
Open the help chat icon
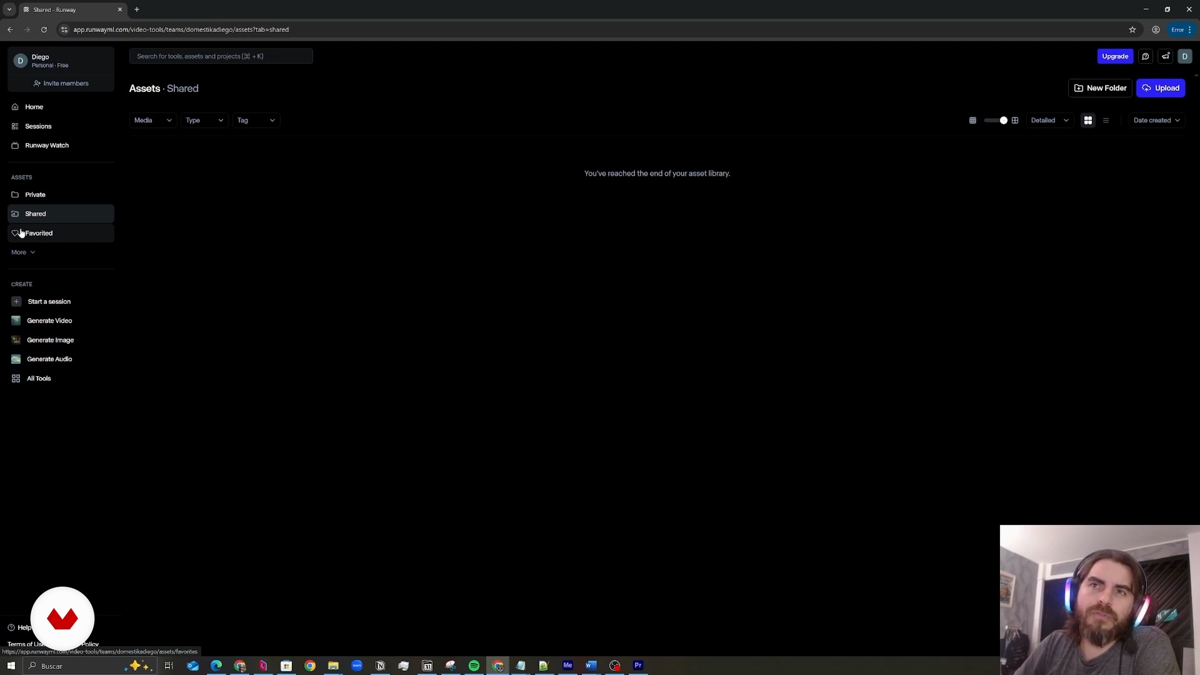coord(1145,56)
